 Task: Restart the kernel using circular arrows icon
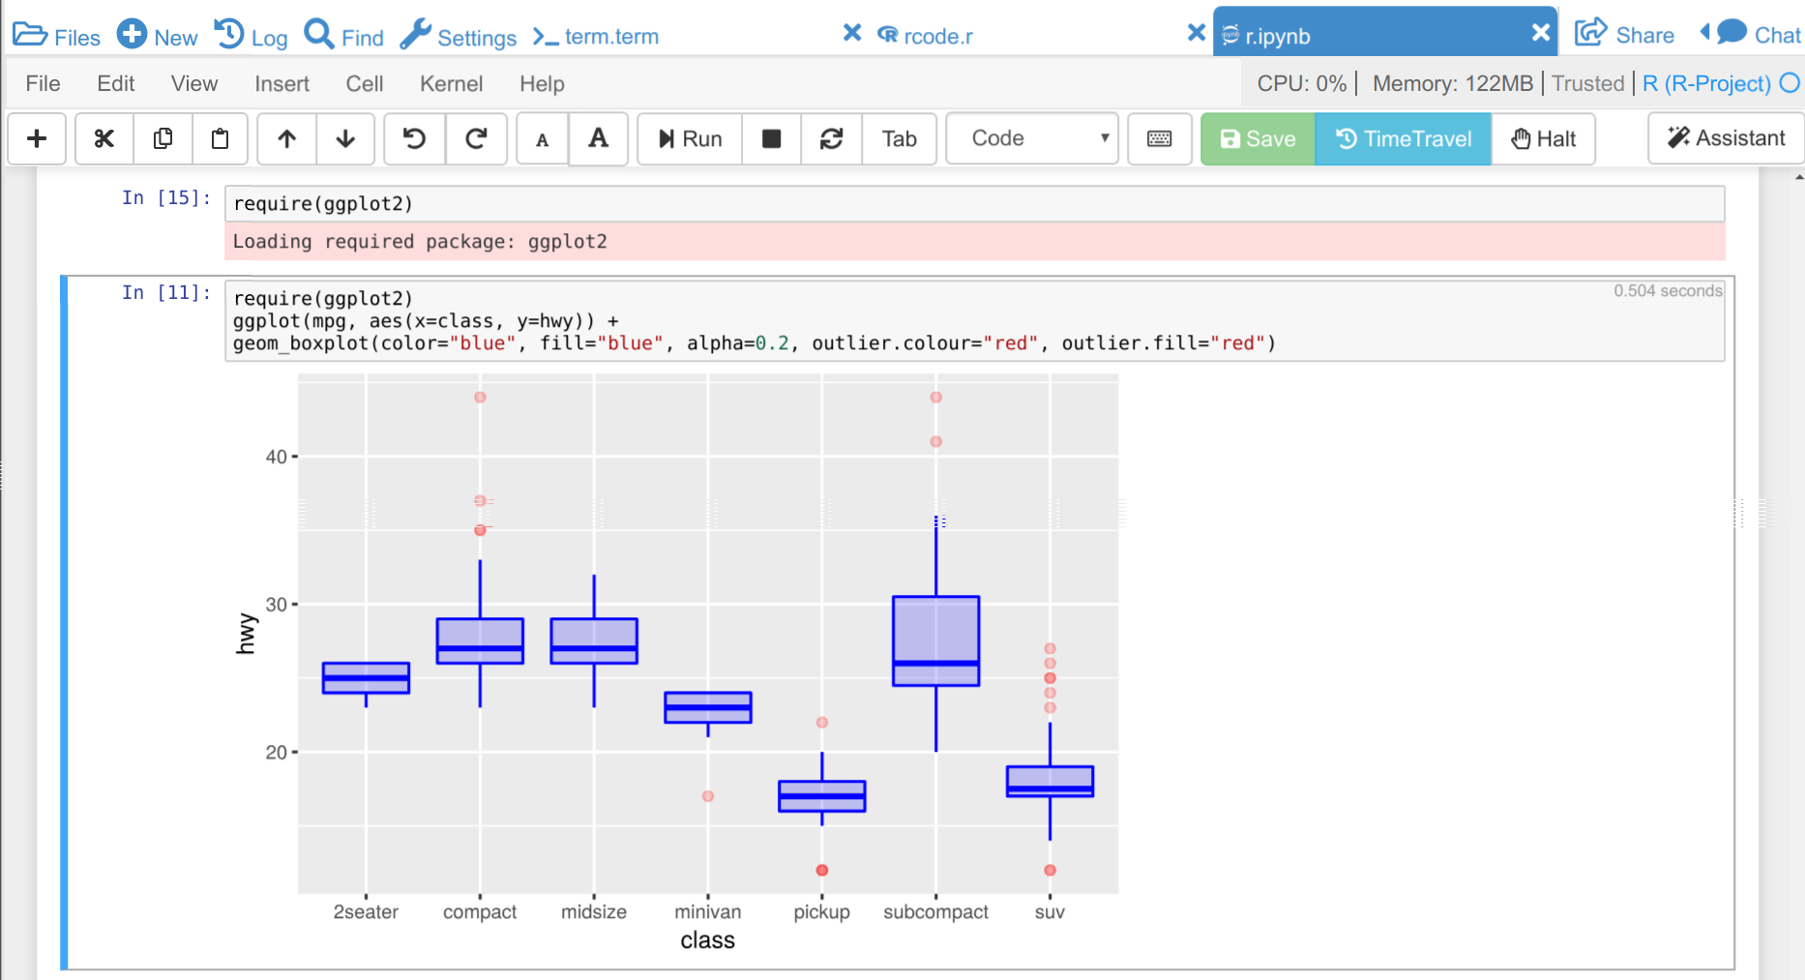831,138
